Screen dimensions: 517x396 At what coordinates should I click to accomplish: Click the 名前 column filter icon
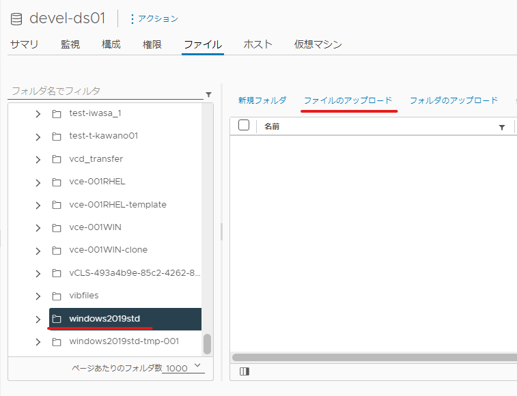(x=501, y=127)
